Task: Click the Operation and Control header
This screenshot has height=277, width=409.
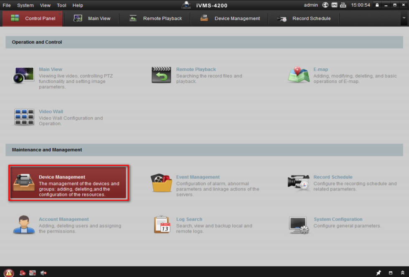Action: click(x=204, y=42)
